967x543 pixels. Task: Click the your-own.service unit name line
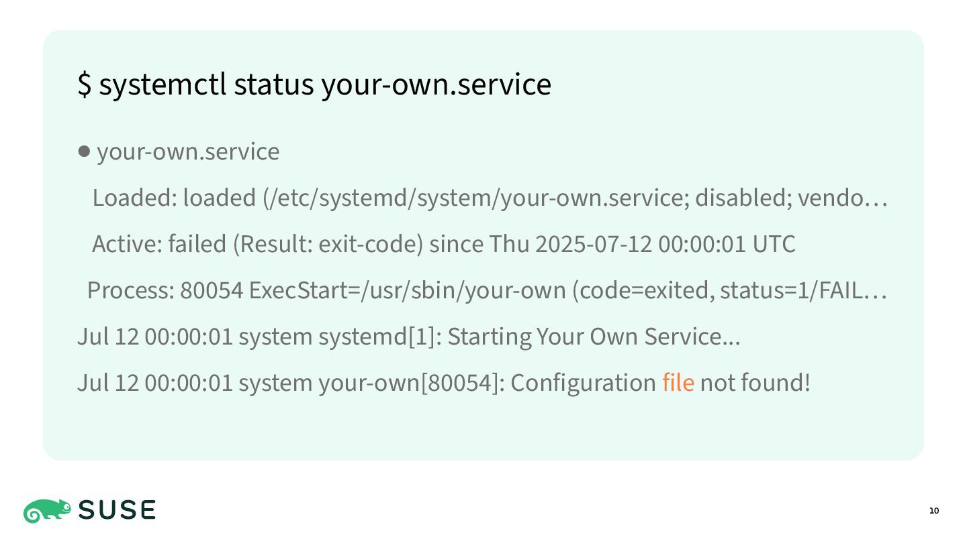188,152
